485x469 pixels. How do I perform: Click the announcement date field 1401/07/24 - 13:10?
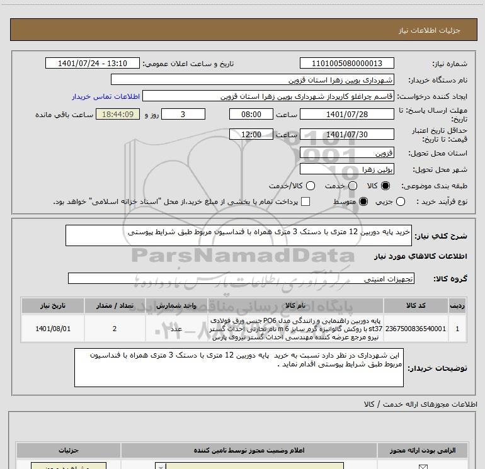pyautogui.click(x=93, y=64)
